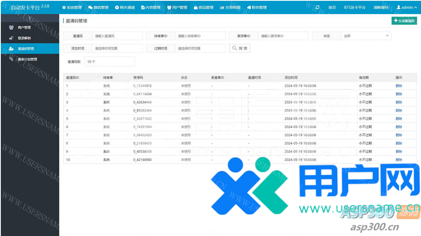Select the 0_13349812 code text
Viewport: 421px width, 236px height.
click(142, 86)
